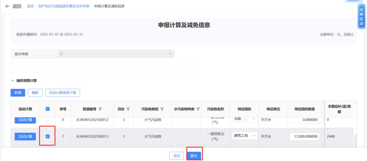Click 自动计算表格下载 button
Image resolution: width=367 pixels, height=161 pixels.
click(63, 93)
